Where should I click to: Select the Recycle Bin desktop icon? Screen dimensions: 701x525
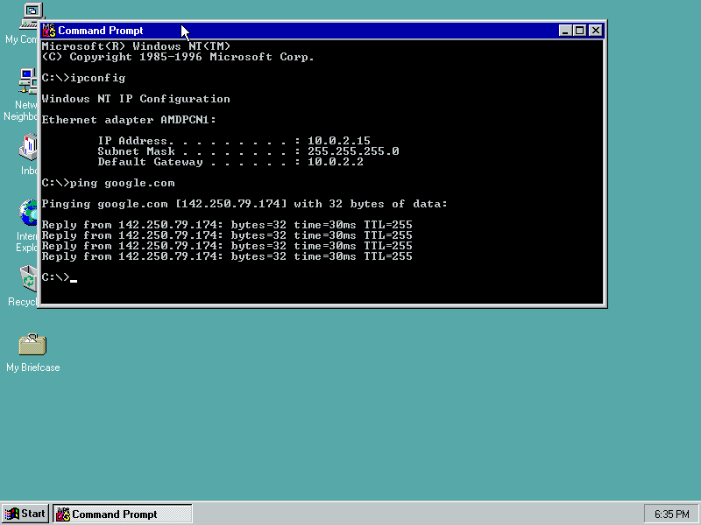click(x=28, y=278)
